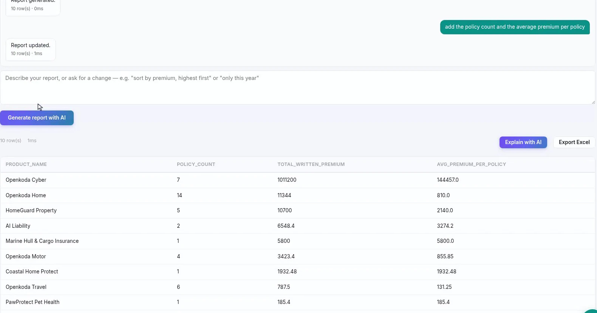Click the TOTAL_WRITTEN_PREMIUM column header
Screen dimensions: 597x313
click(311, 164)
